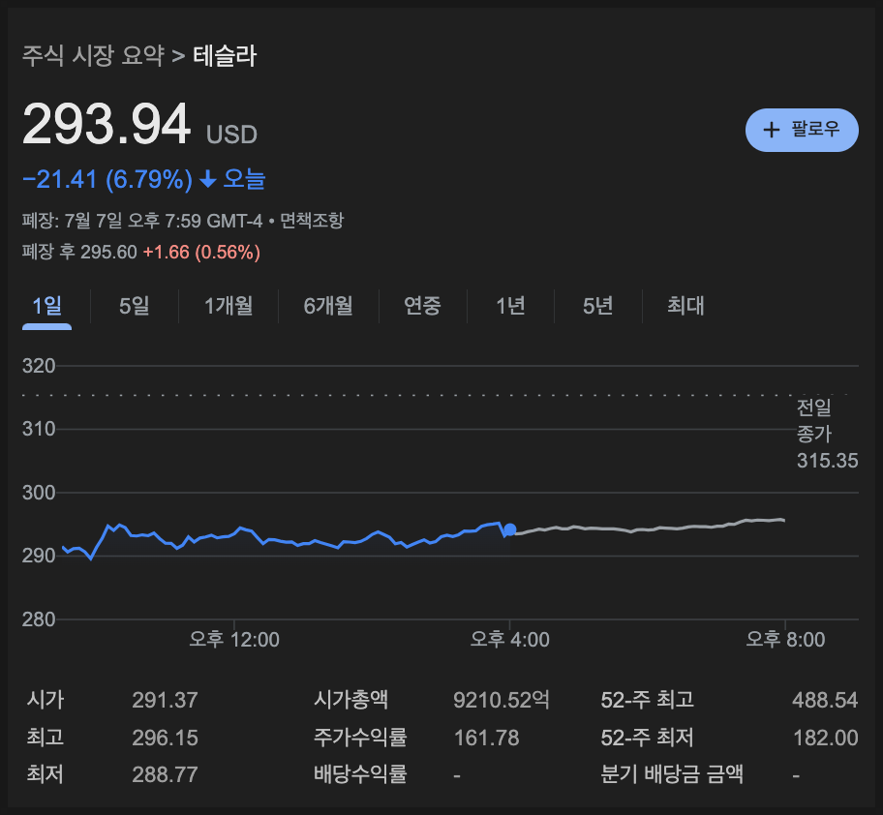Image resolution: width=883 pixels, height=815 pixels.
Task: Click the 52-주 최고 label
Action: tap(647, 700)
